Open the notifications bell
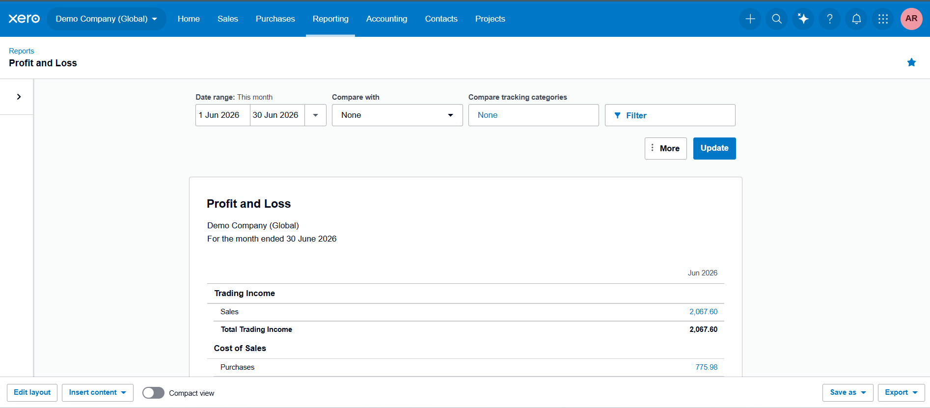 pyautogui.click(x=856, y=19)
